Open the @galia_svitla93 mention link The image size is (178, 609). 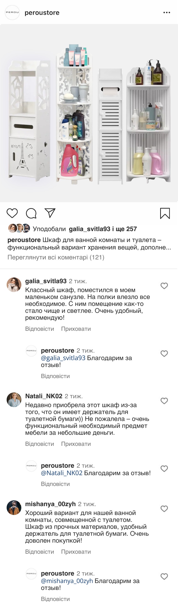(x=63, y=358)
